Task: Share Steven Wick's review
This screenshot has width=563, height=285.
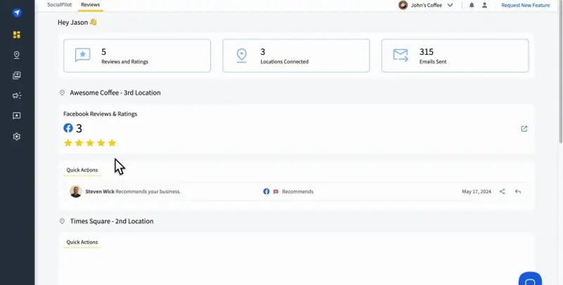Action: click(502, 191)
